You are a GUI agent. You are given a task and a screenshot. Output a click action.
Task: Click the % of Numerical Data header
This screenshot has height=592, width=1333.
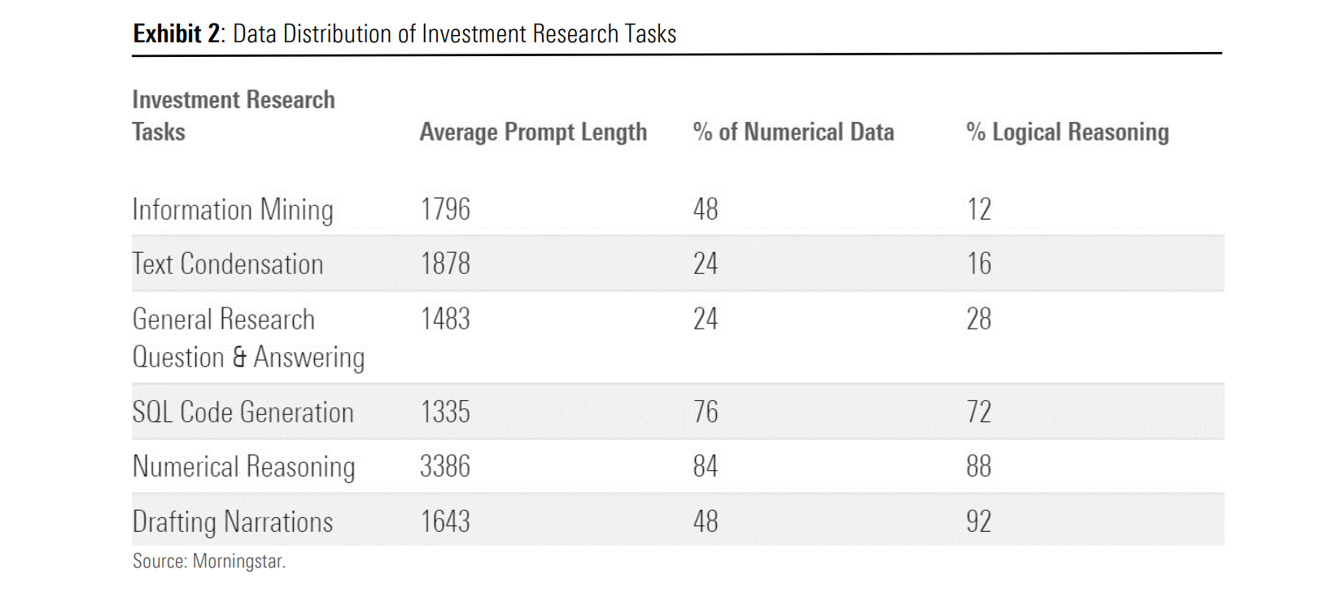793,132
